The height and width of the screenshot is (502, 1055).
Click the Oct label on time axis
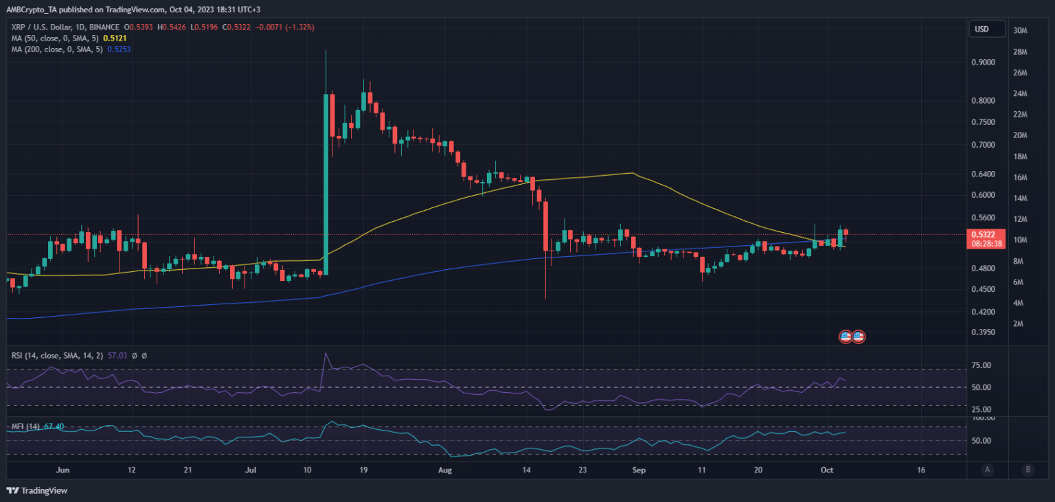coord(829,470)
